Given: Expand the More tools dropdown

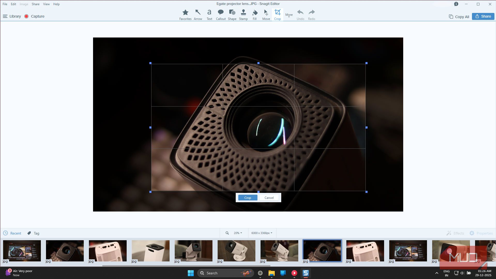Looking at the screenshot, I should [289, 15].
